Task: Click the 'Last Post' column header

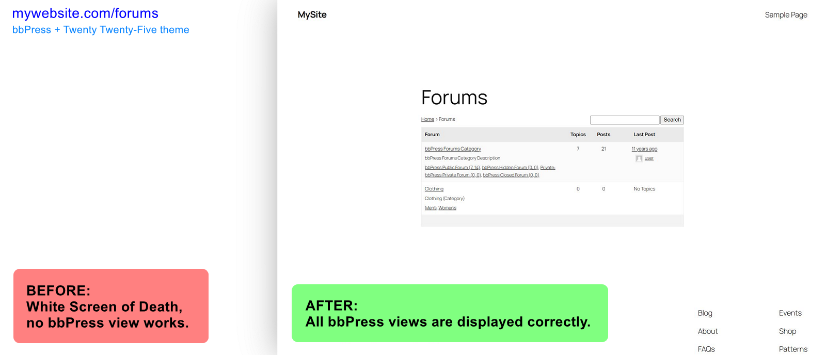Action: click(x=644, y=135)
